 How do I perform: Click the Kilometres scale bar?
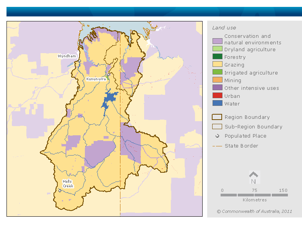click(x=254, y=195)
